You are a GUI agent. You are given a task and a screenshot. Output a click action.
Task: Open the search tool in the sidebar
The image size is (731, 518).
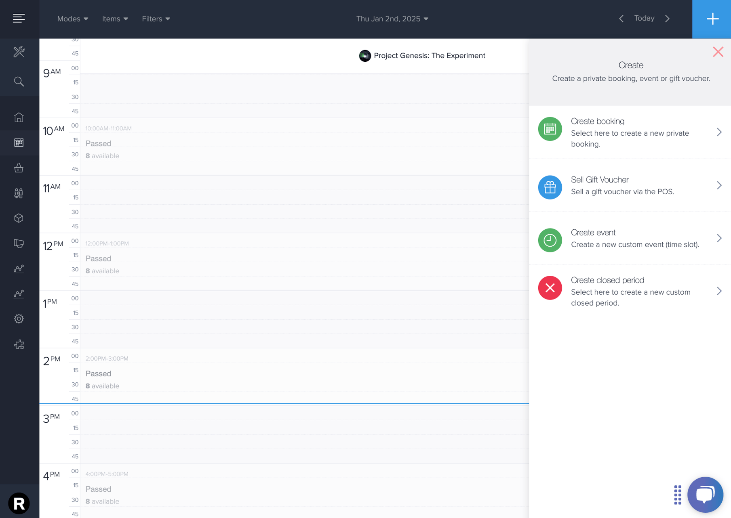19,82
